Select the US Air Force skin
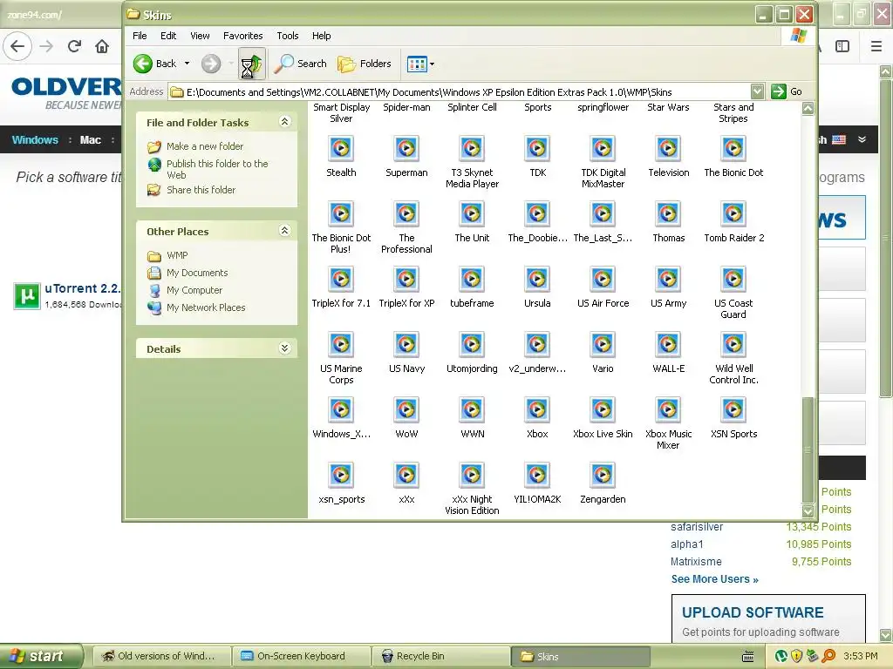The width and height of the screenshot is (893, 669). pyautogui.click(x=603, y=280)
